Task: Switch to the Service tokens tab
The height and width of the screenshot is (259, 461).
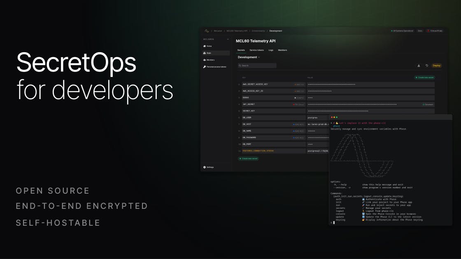Action: coord(257,50)
